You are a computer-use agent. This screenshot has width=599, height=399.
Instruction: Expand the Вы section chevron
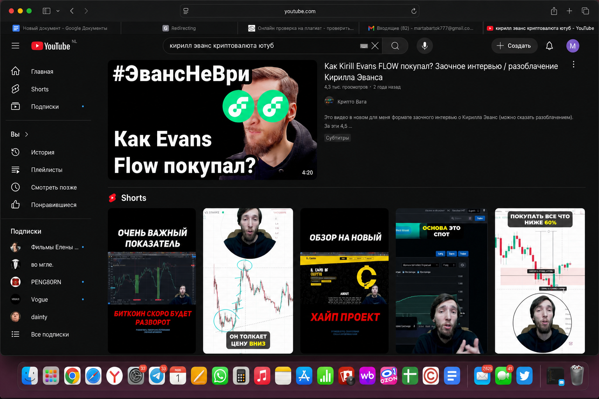[x=27, y=134]
